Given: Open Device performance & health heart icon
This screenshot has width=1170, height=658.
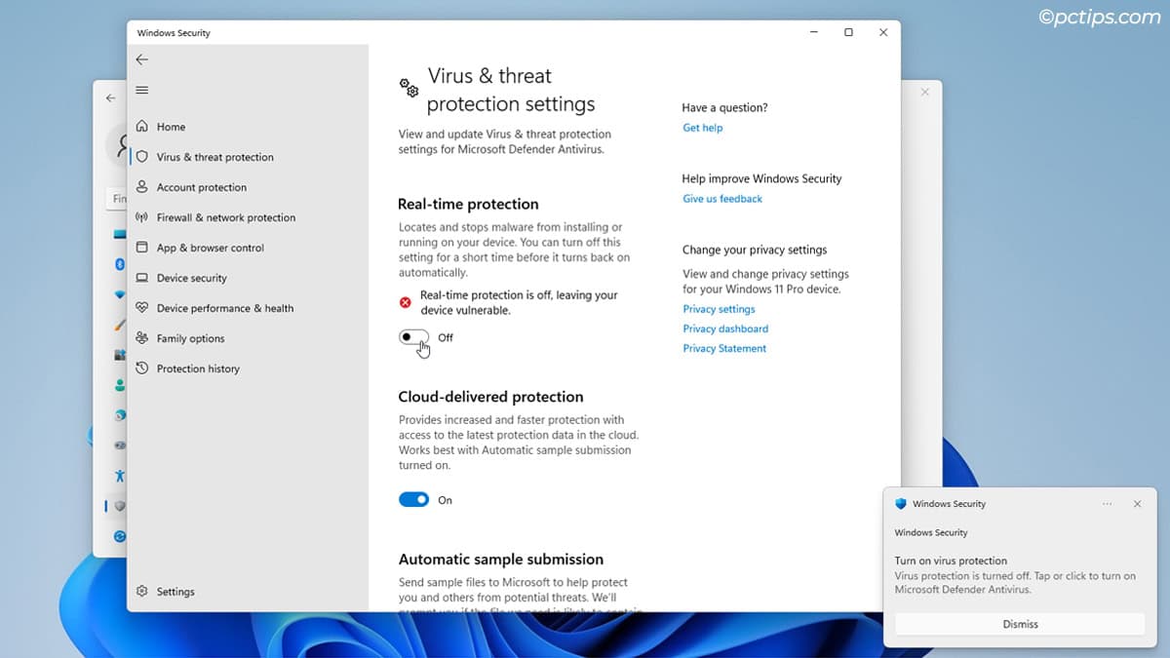Looking at the screenshot, I should tap(142, 308).
